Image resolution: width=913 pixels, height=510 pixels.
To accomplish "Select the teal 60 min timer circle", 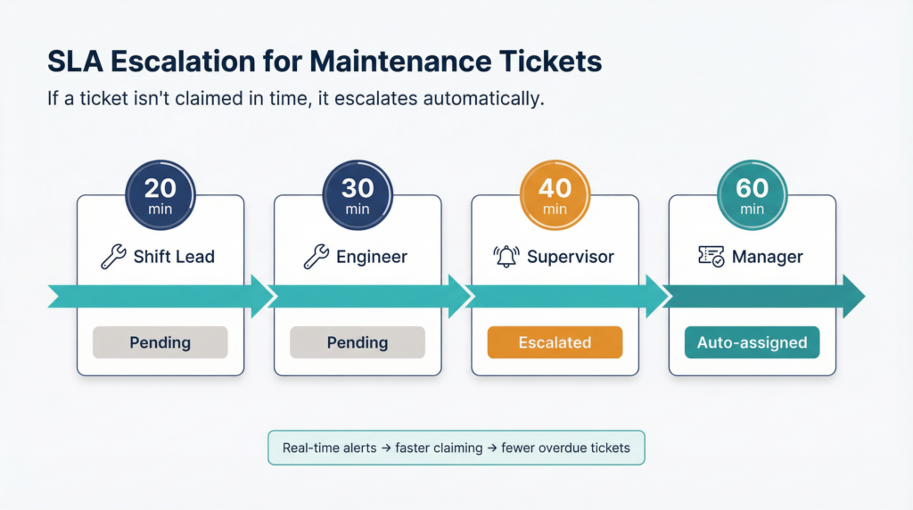I will (x=753, y=195).
